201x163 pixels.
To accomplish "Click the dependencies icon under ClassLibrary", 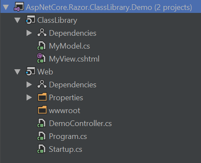I will click(42, 33).
